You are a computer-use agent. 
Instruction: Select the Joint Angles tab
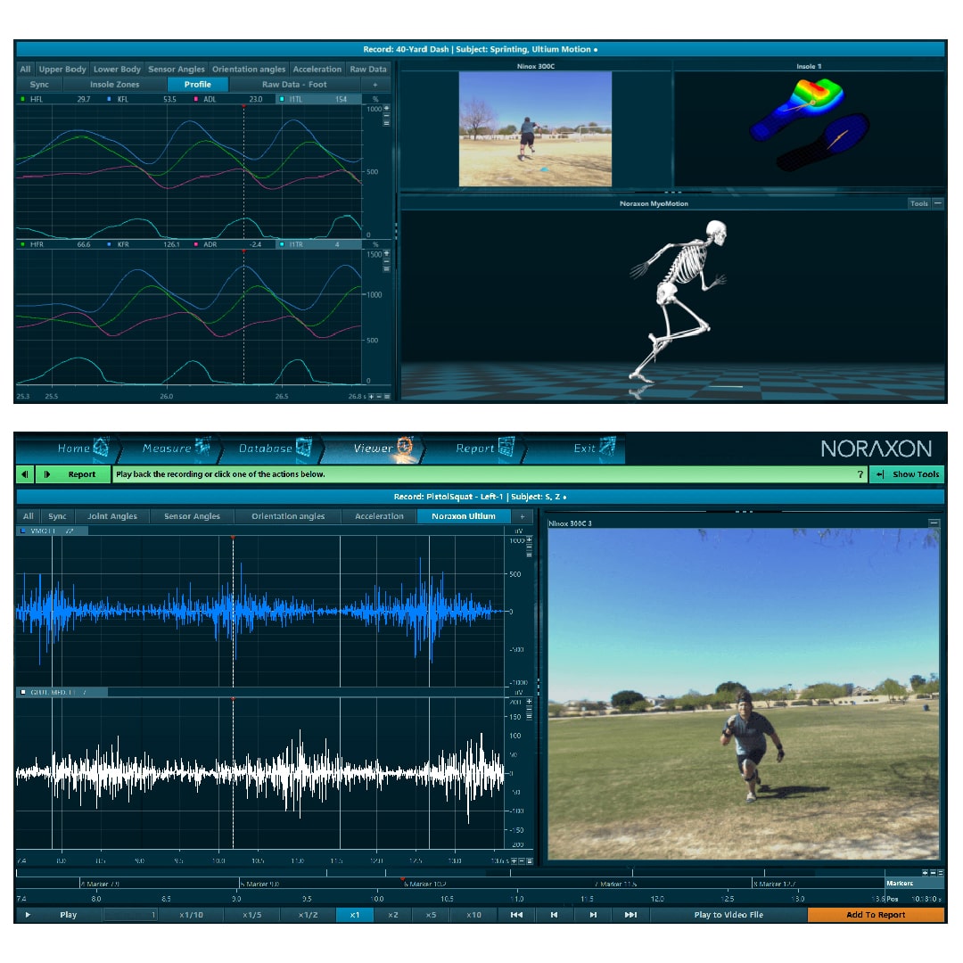(x=112, y=516)
